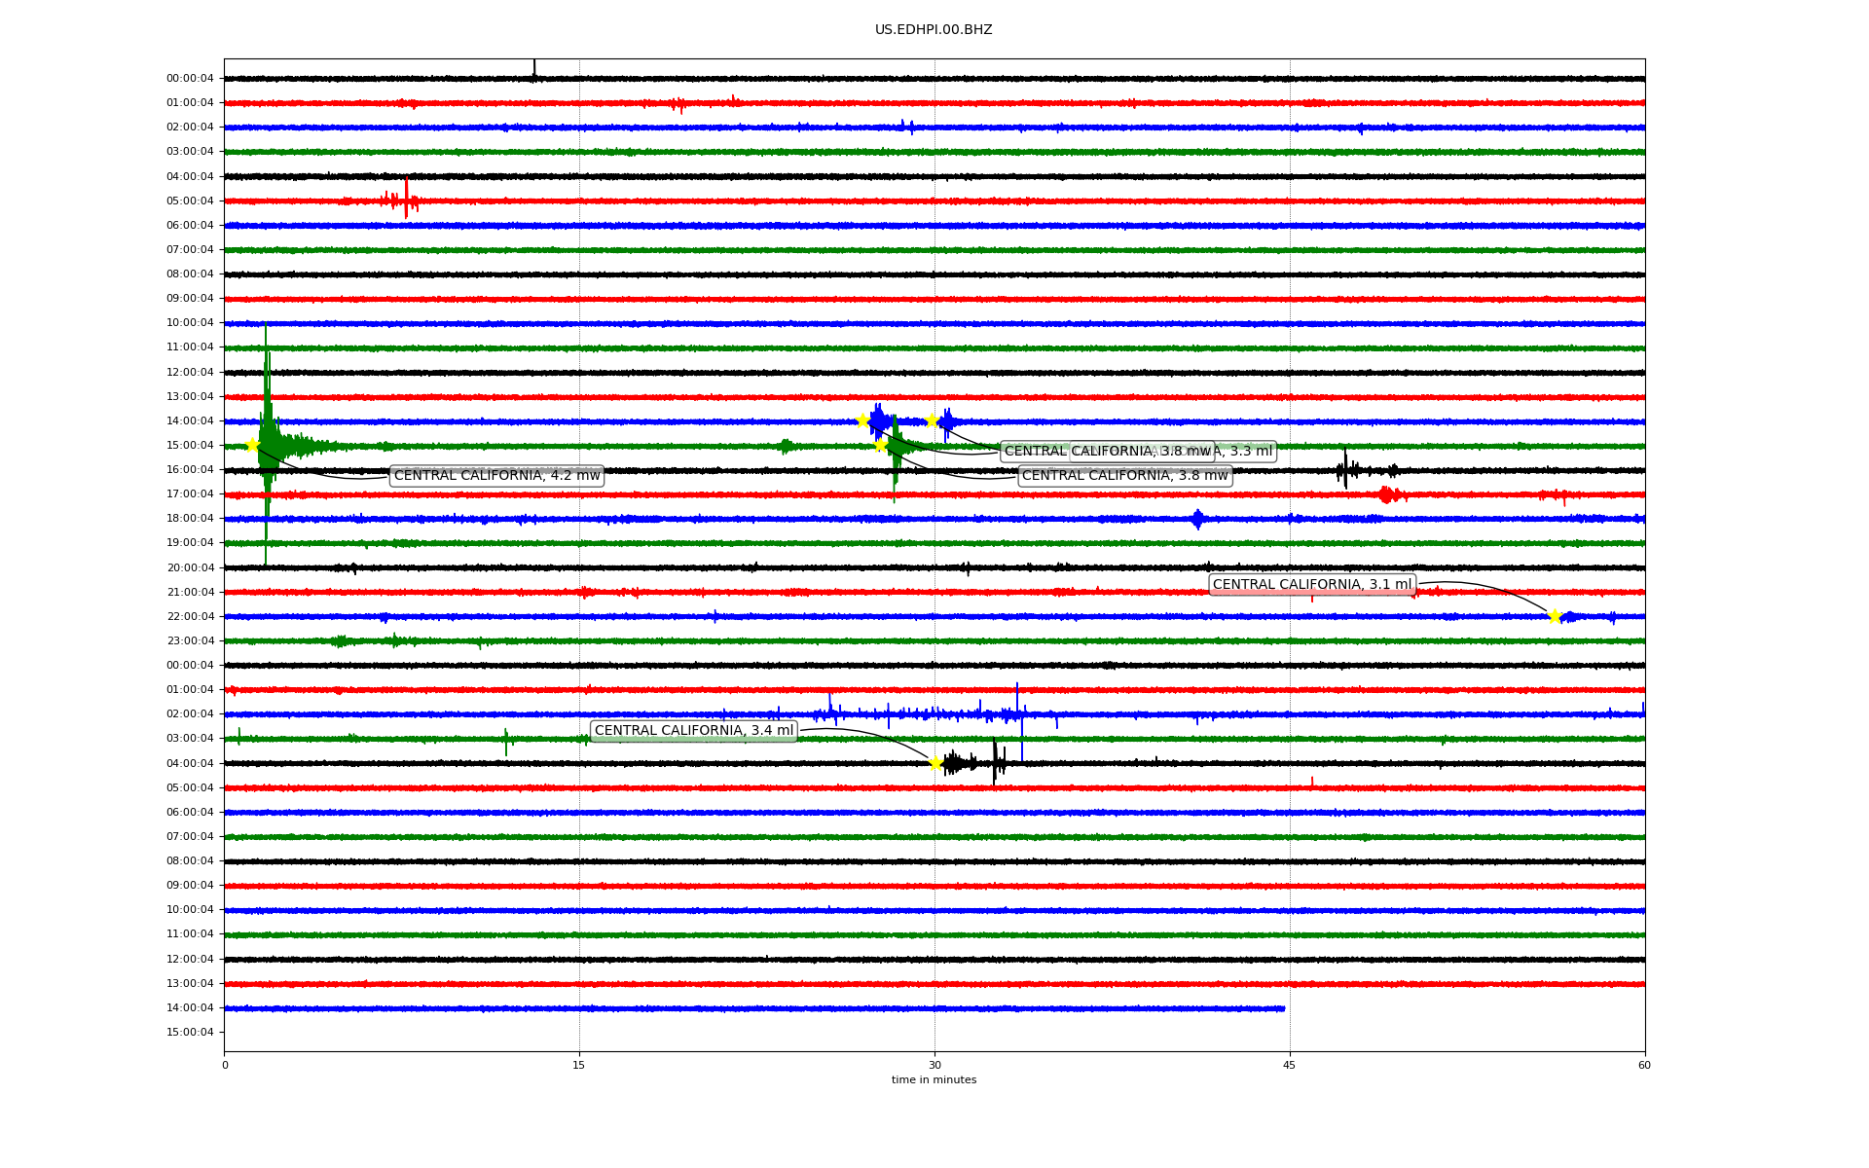Click the leftmost yellow star on the 14:00:04 blue trace

tap(862, 420)
